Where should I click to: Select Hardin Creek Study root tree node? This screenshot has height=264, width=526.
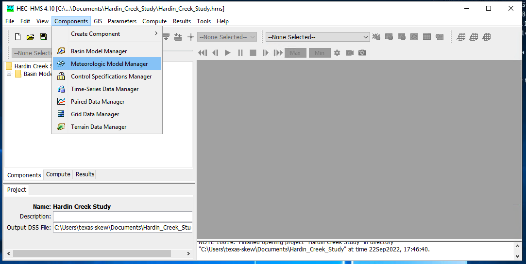pos(32,66)
